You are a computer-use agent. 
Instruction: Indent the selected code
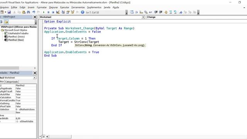156,12
